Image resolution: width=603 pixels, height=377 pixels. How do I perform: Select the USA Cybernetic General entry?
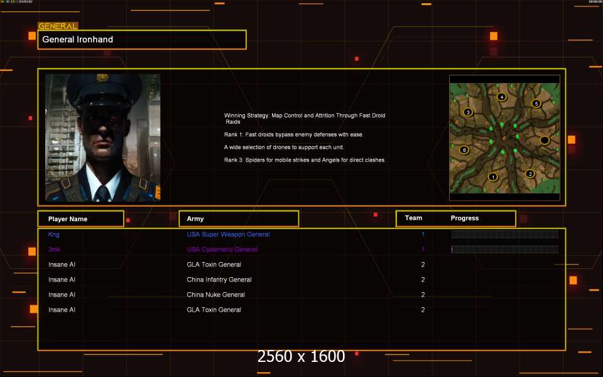click(x=222, y=249)
